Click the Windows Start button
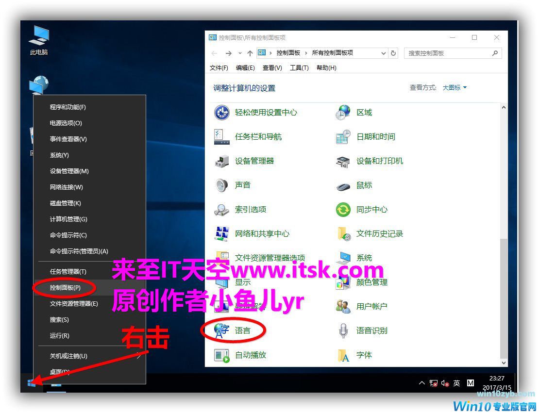The height and width of the screenshot is (413, 539). pyautogui.click(x=31, y=383)
